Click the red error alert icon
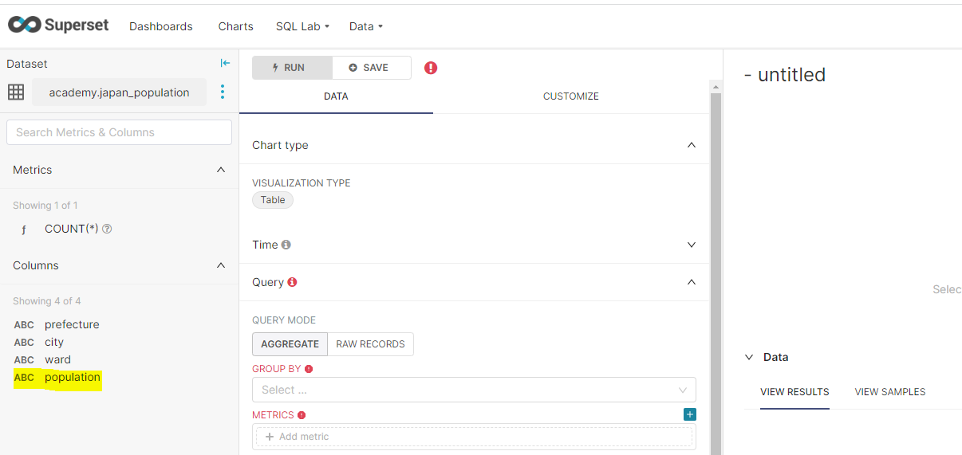962x455 pixels. click(x=431, y=68)
